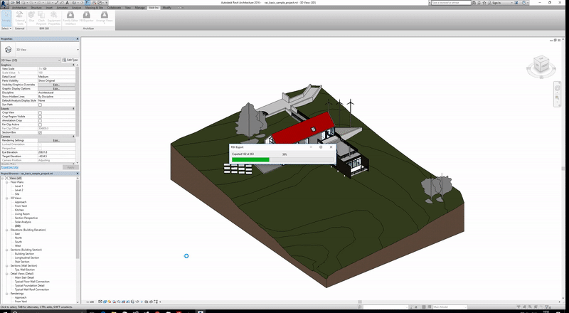Click the favorites star icon in title bar
569x313 pixels.
pos(484,3)
